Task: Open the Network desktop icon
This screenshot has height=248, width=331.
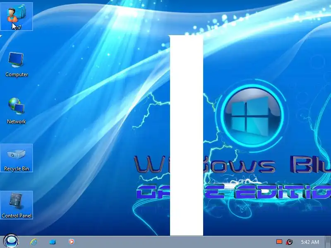Action: point(17,111)
